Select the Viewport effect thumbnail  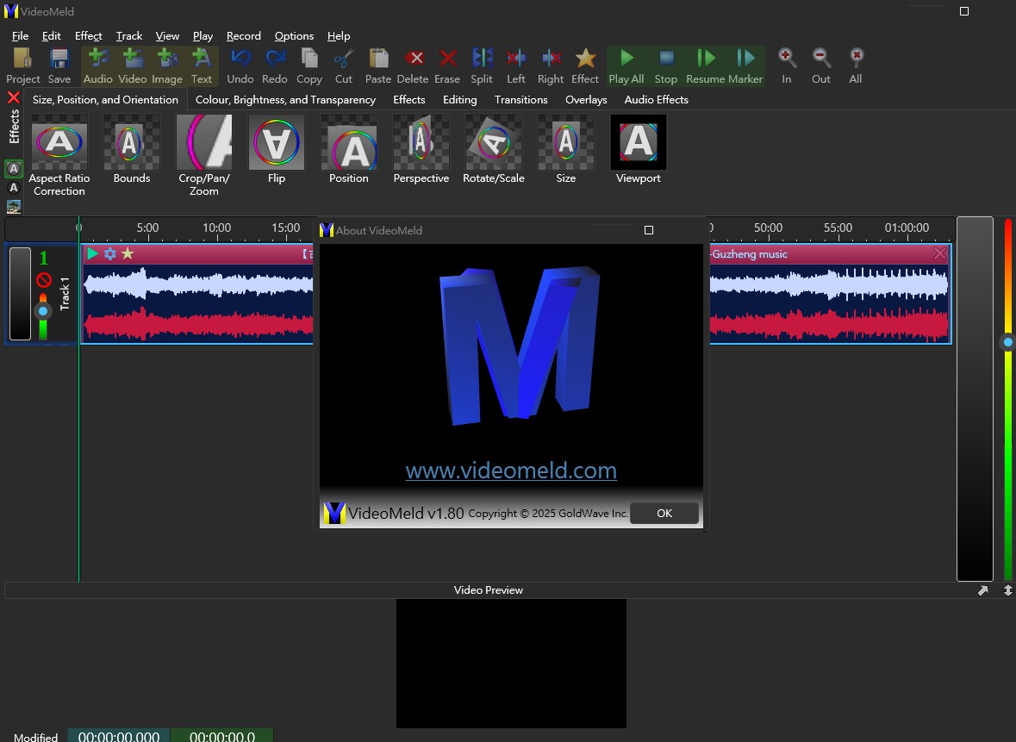tap(639, 149)
